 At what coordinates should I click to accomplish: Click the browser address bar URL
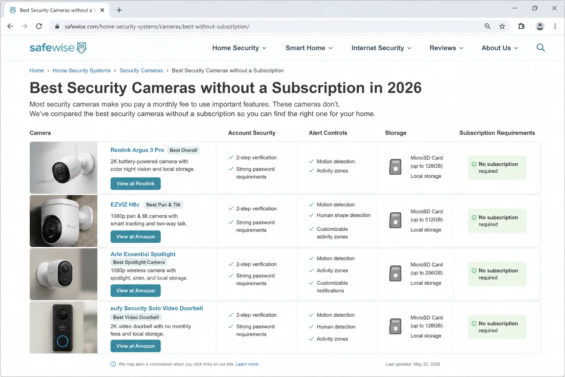(157, 27)
